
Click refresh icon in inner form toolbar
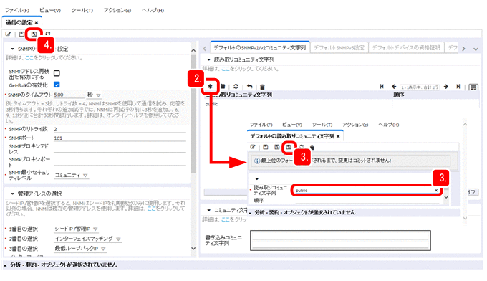click(x=302, y=146)
